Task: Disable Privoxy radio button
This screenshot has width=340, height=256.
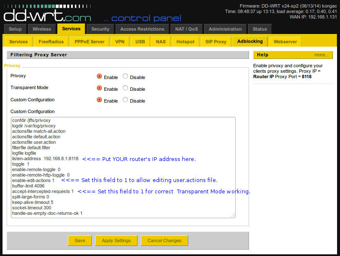Action: pyautogui.click(x=125, y=76)
